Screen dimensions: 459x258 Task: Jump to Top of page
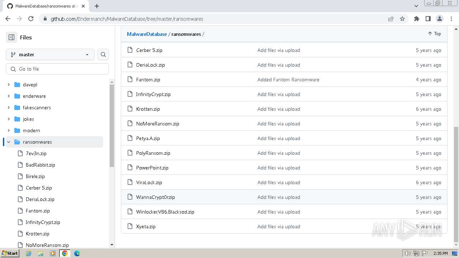434,34
